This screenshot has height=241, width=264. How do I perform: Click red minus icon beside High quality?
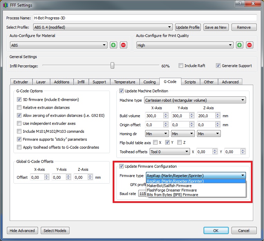tap(249, 45)
